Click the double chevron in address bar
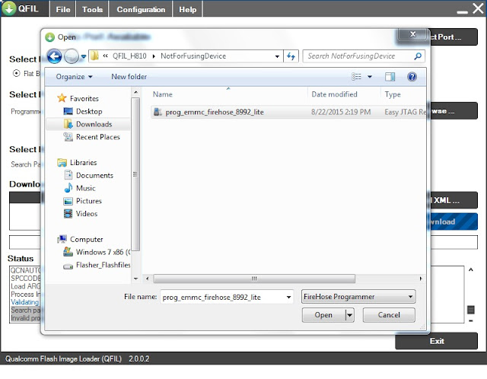 tap(105, 56)
